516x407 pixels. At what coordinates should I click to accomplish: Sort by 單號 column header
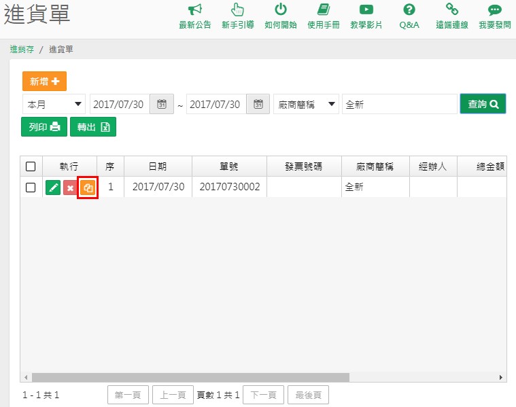tap(229, 166)
